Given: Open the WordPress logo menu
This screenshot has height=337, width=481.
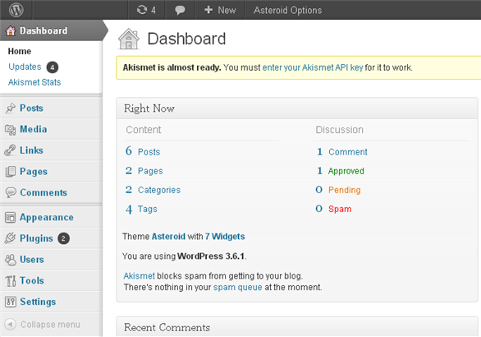Looking at the screenshot, I should click(16, 10).
